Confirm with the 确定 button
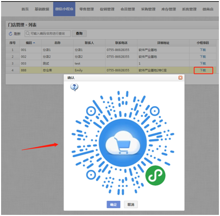 point(114,205)
